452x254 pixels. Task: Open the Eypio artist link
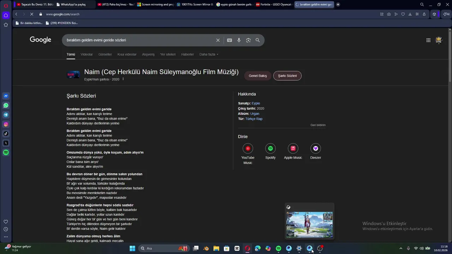(x=256, y=103)
